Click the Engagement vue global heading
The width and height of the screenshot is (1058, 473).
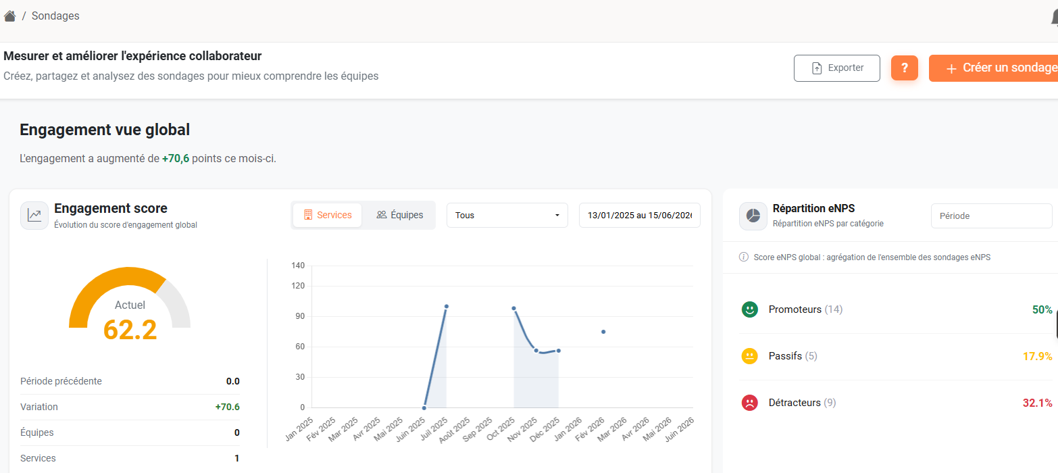[x=105, y=130]
